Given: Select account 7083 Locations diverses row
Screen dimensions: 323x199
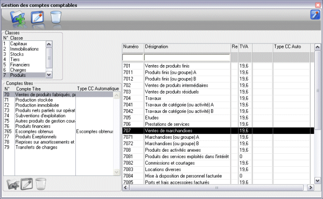Looking at the screenshot, I should pos(218,169).
